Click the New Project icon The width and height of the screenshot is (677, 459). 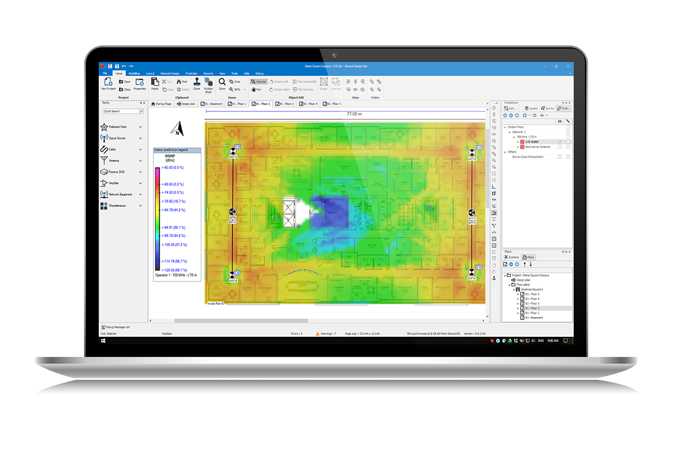[x=108, y=82]
